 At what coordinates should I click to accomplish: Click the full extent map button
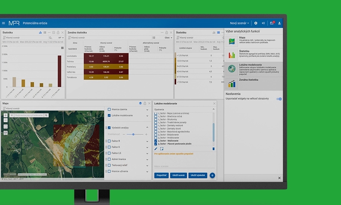[6, 127]
